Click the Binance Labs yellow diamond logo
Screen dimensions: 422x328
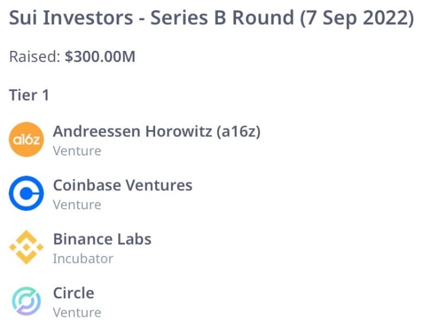[x=27, y=248]
